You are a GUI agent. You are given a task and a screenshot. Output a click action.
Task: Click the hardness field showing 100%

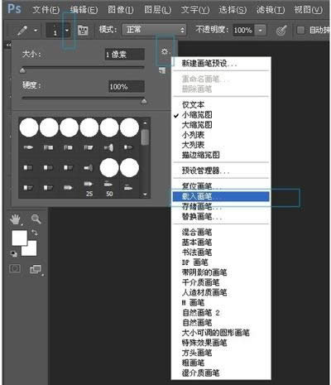pyautogui.click(x=127, y=87)
